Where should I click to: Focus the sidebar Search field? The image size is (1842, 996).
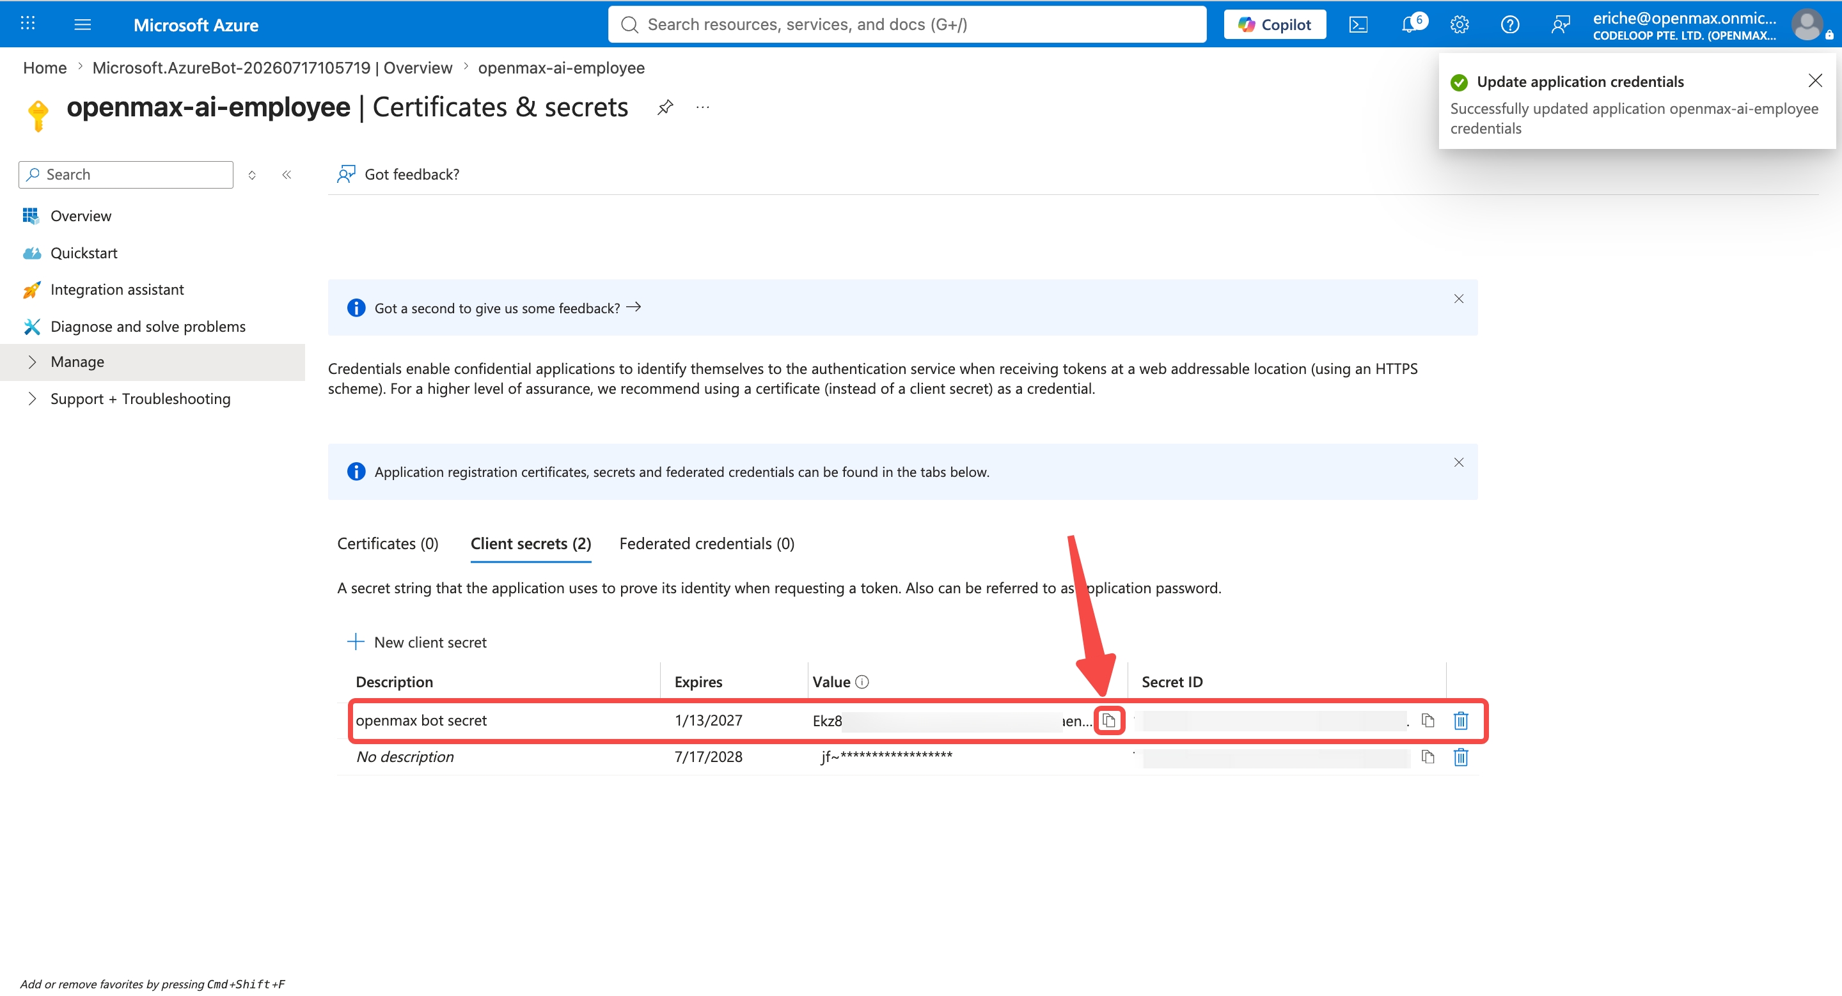tap(126, 175)
